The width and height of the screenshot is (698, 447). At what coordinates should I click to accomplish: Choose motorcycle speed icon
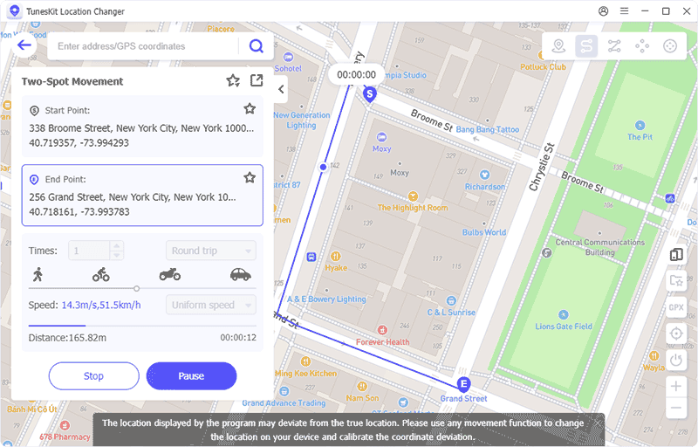point(170,274)
